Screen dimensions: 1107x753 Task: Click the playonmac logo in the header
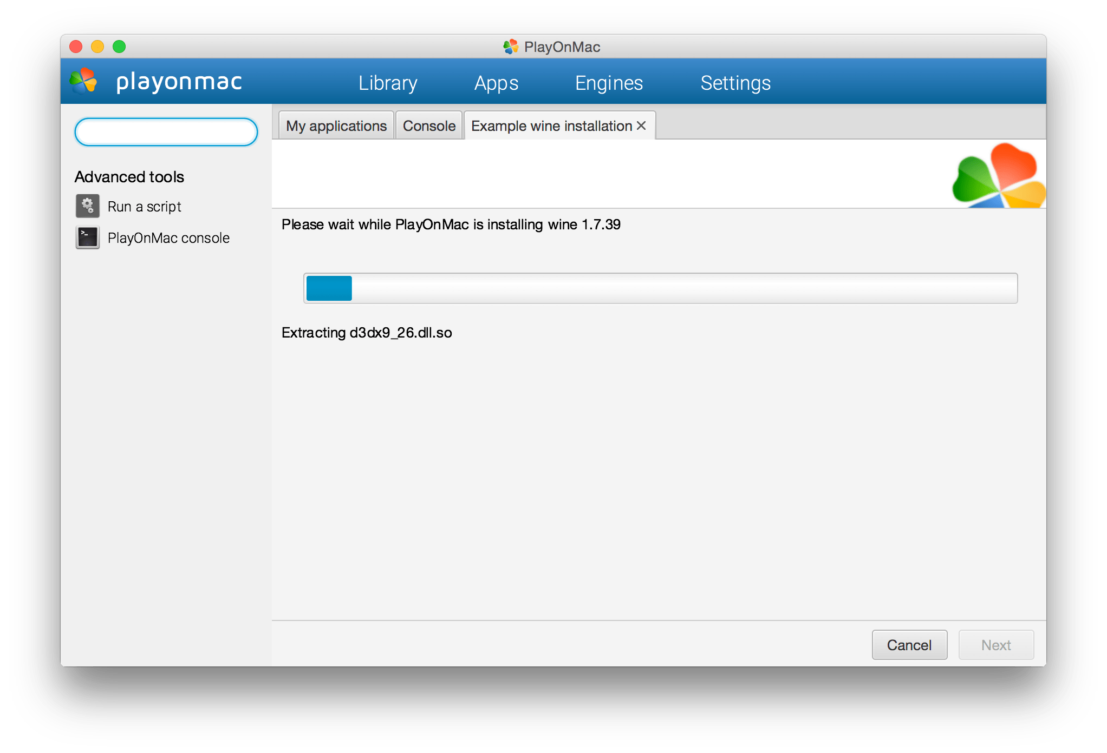pyautogui.click(x=83, y=82)
